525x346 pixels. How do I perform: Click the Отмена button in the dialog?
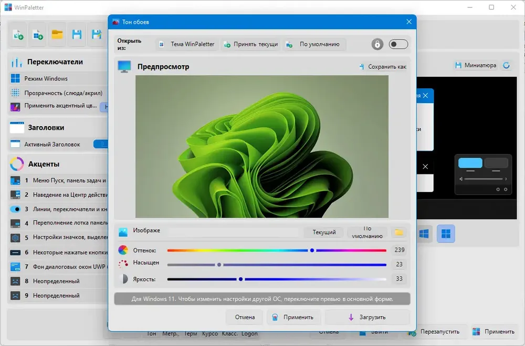[x=245, y=317]
